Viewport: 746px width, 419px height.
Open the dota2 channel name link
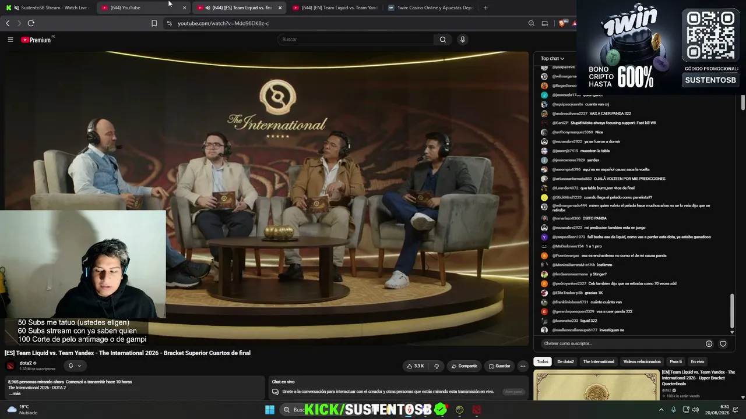pos(26,363)
